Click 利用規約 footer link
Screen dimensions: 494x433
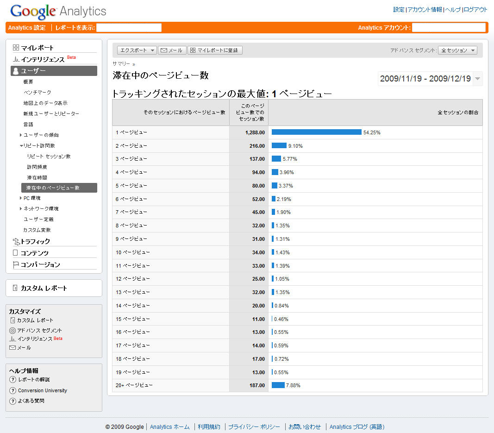click(x=209, y=427)
